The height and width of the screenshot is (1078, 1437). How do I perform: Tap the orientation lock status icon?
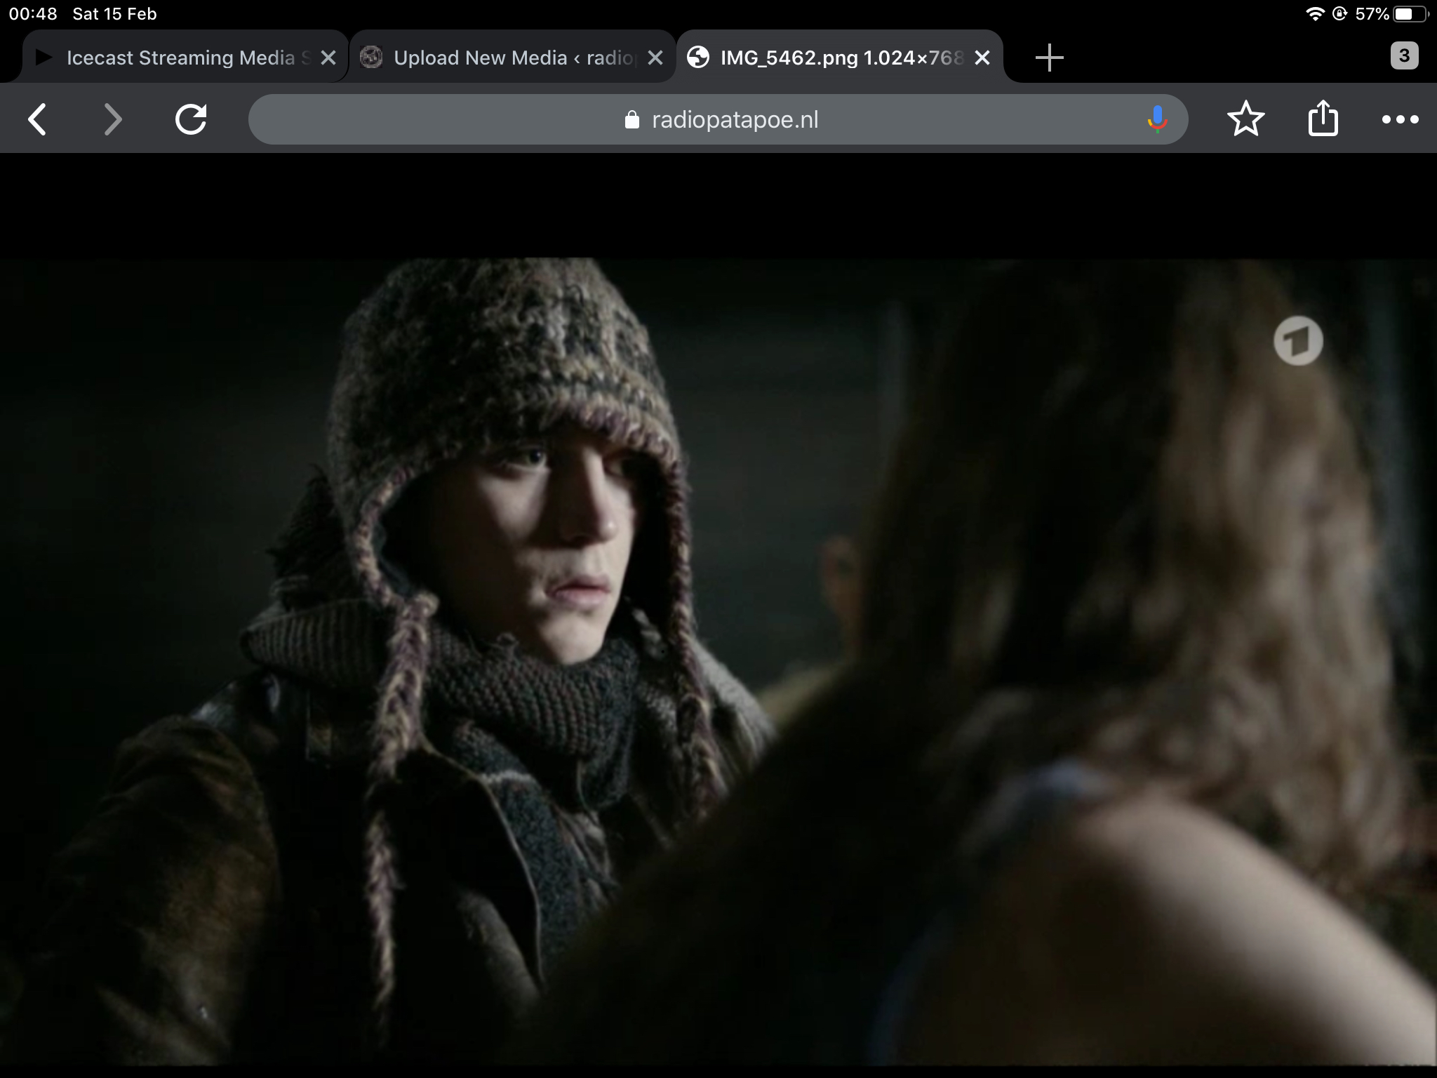pyautogui.click(x=1339, y=14)
